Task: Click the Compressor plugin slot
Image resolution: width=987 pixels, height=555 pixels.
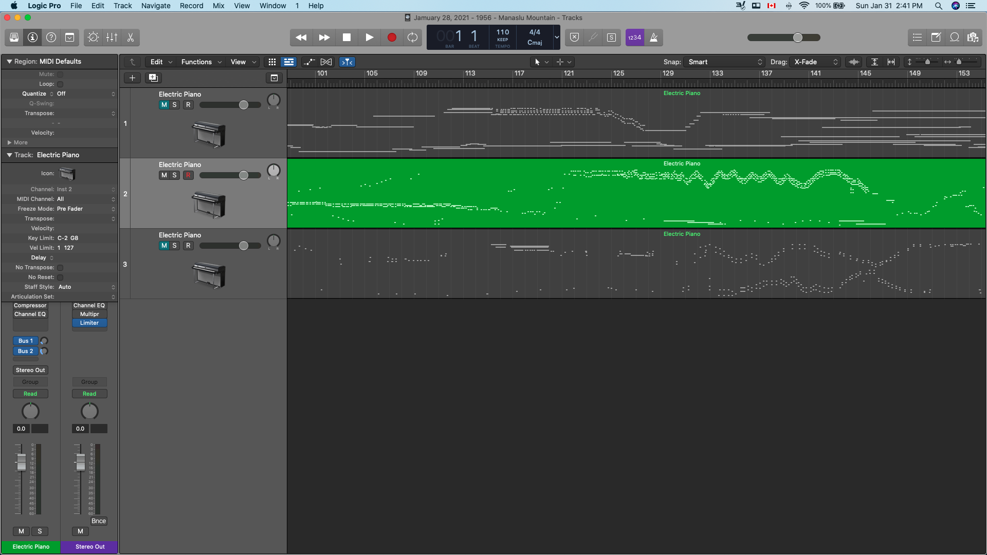Action: tap(30, 306)
